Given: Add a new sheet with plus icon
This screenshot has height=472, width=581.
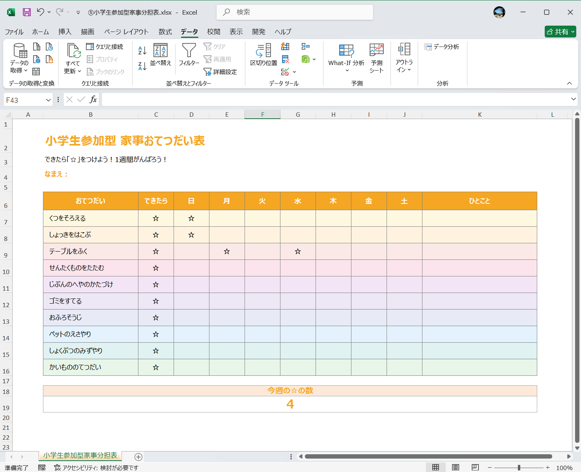Looking at the screenshot, I should [138, 457].
